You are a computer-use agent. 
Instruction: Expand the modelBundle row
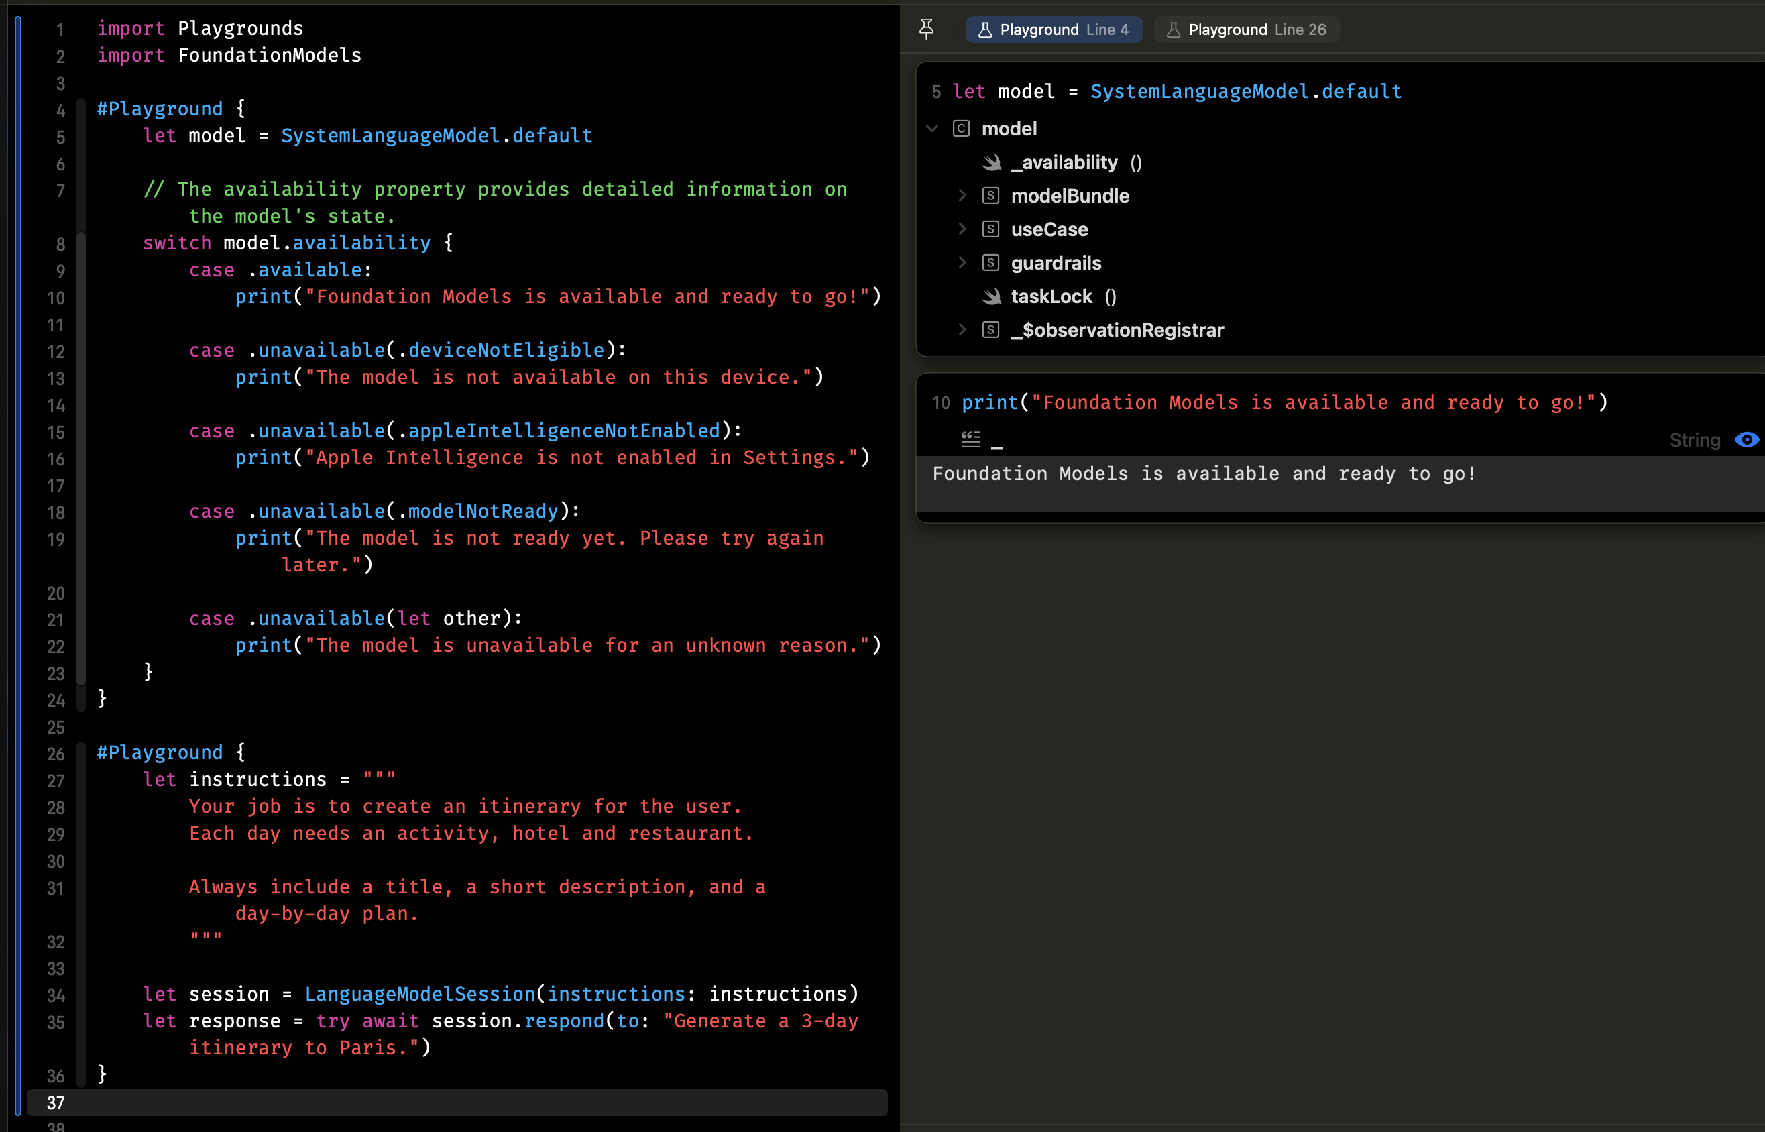tap(962, 196)
